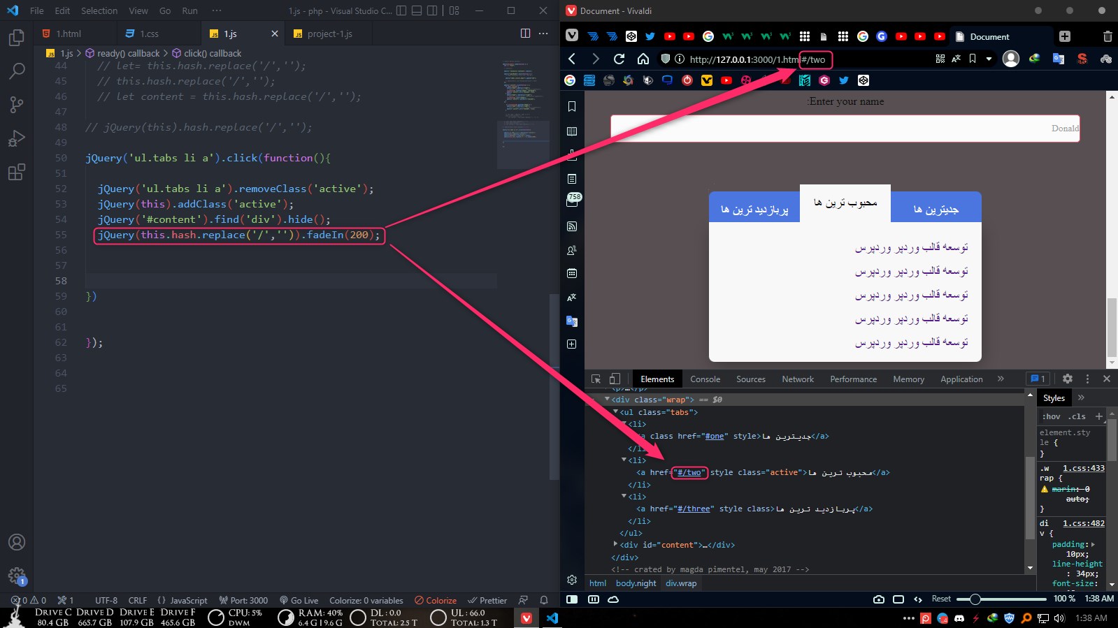Click Prettier in the VS Code status bar

[488, 600]
